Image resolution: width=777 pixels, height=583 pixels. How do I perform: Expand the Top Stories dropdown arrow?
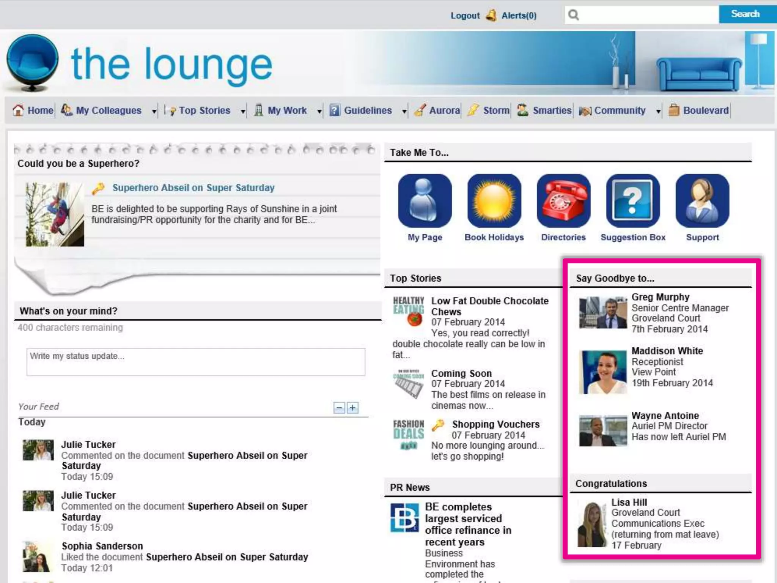click(x=243, y=111)
